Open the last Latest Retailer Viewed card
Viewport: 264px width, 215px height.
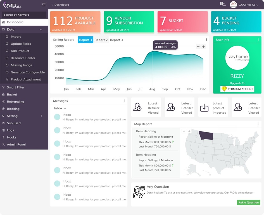coord(246,108)
